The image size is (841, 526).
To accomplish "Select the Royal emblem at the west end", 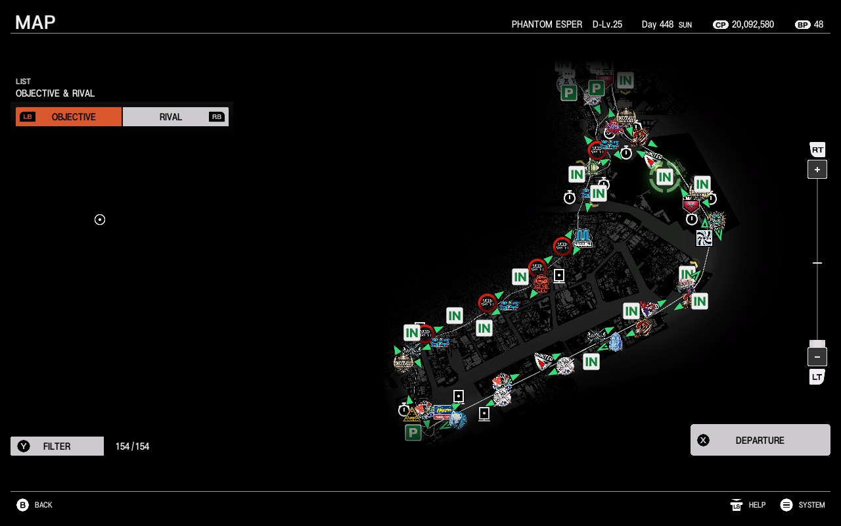I will pos(403,362).
